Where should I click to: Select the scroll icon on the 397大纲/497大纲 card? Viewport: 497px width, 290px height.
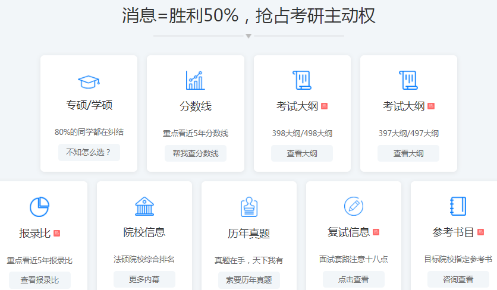coord(408,80)
